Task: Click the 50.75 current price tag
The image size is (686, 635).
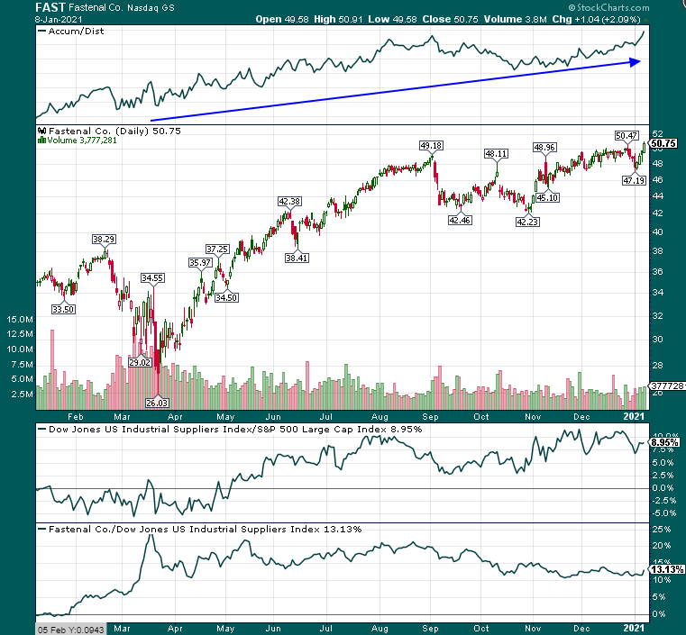Action: click(x=663, y=143)
